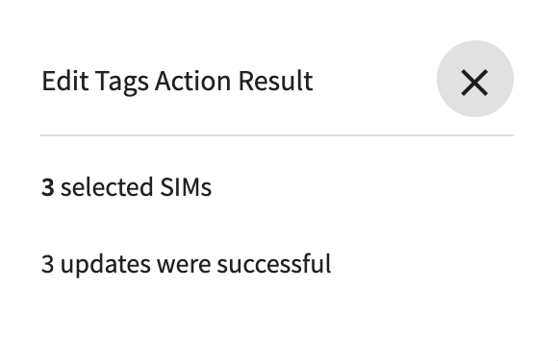Click the word 'Result' in the header
Image resolution: width=558 pixels, height=361 pixels.
275,81
